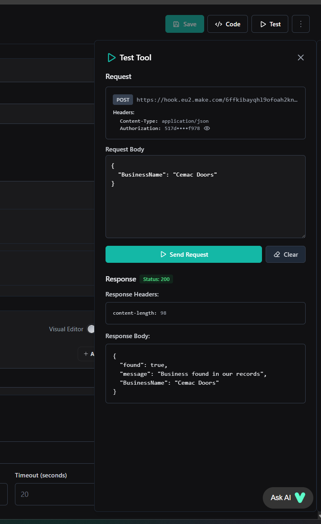Click the POST method badge
This screenshot has height=524, width=321.
coord(122,99)
